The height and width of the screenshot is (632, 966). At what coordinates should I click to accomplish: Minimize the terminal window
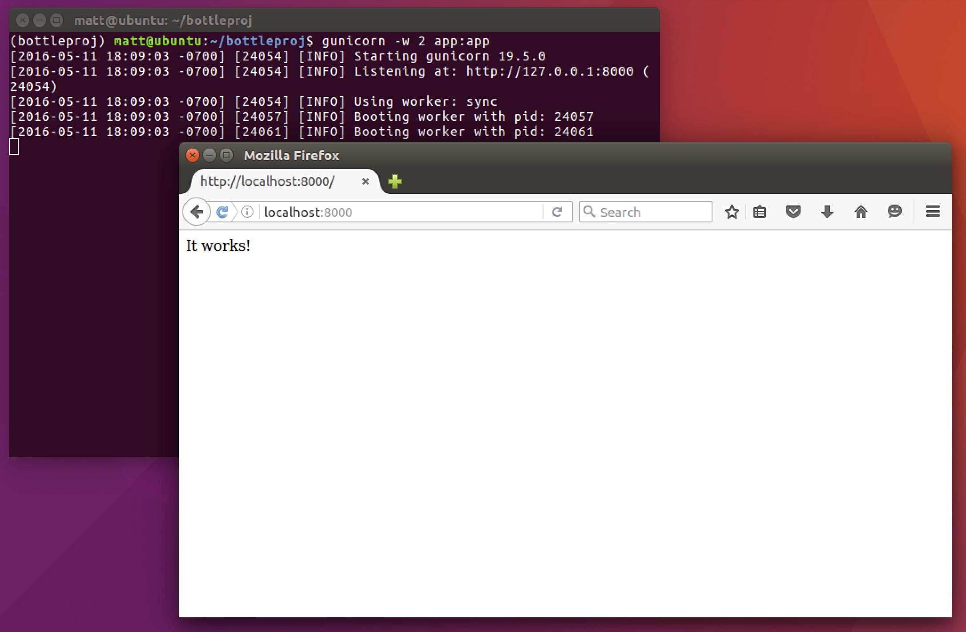(40, 20)
